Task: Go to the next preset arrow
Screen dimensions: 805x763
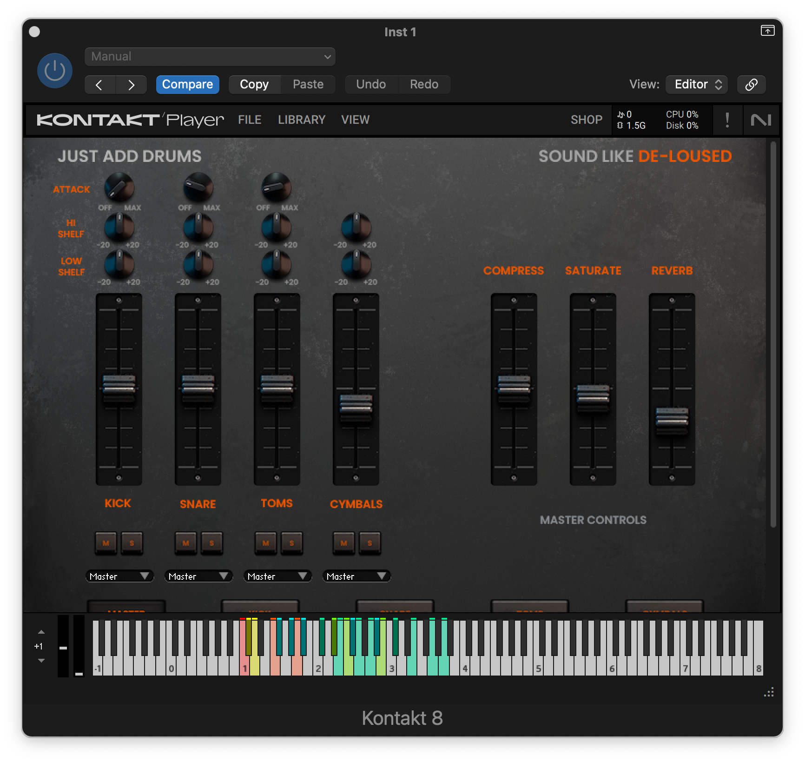Action: coord(132,85)
